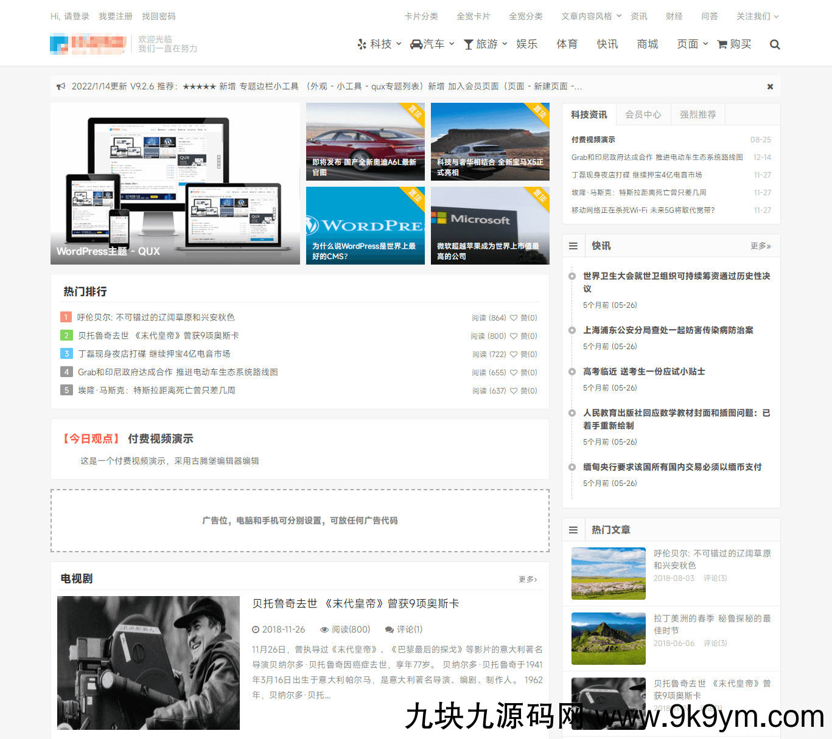832x739 pixels.
Task: Open the WordPress主题 - QUX featured banner
Action: (175, 184)
